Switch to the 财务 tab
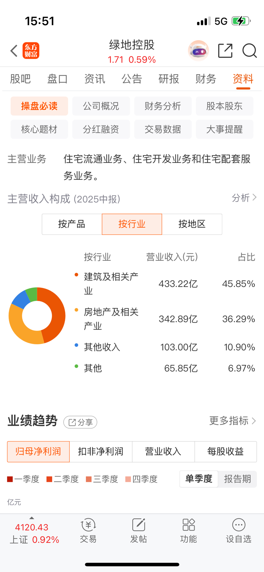 coord(206,79)
